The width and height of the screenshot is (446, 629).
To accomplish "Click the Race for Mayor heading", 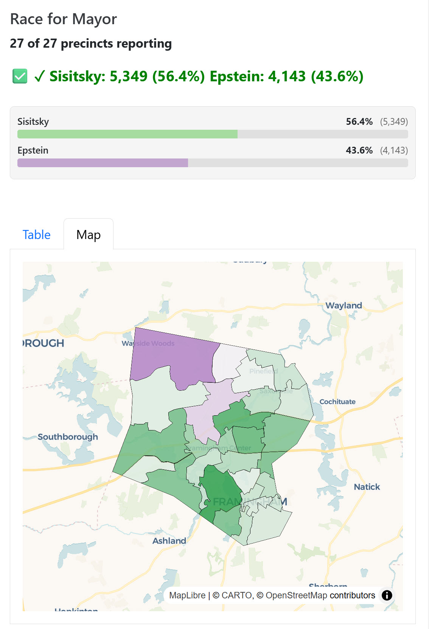I will [64, 18].
